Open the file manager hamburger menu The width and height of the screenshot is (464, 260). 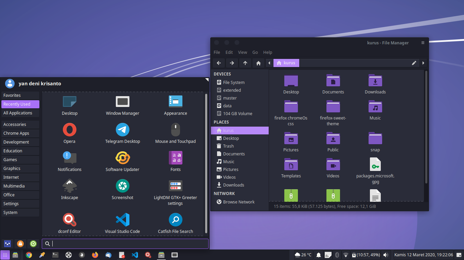pyautogui.click(x=423, y=43)
